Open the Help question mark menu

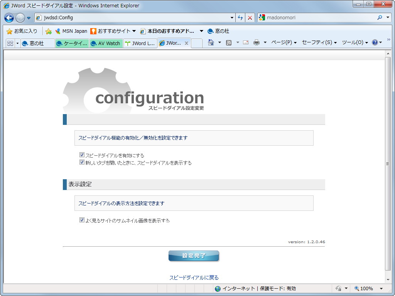tap(377, 42)
